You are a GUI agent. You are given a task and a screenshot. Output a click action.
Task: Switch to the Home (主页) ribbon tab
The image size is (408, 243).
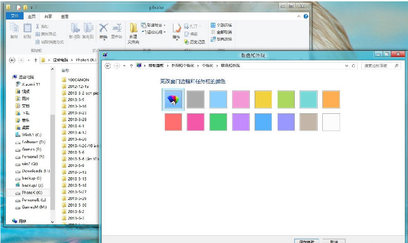[32, 16]
